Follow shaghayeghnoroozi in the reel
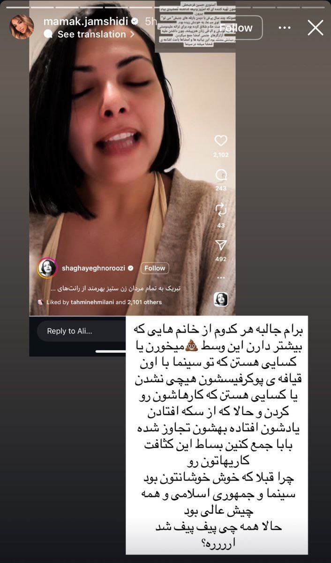Image resolution: width=331 pixels, height=563 pixels. (x=155, y=268)
